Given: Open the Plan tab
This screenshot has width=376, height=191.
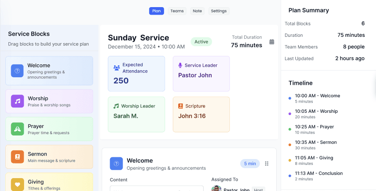Looking at the screenshot, I should point(156,11).
